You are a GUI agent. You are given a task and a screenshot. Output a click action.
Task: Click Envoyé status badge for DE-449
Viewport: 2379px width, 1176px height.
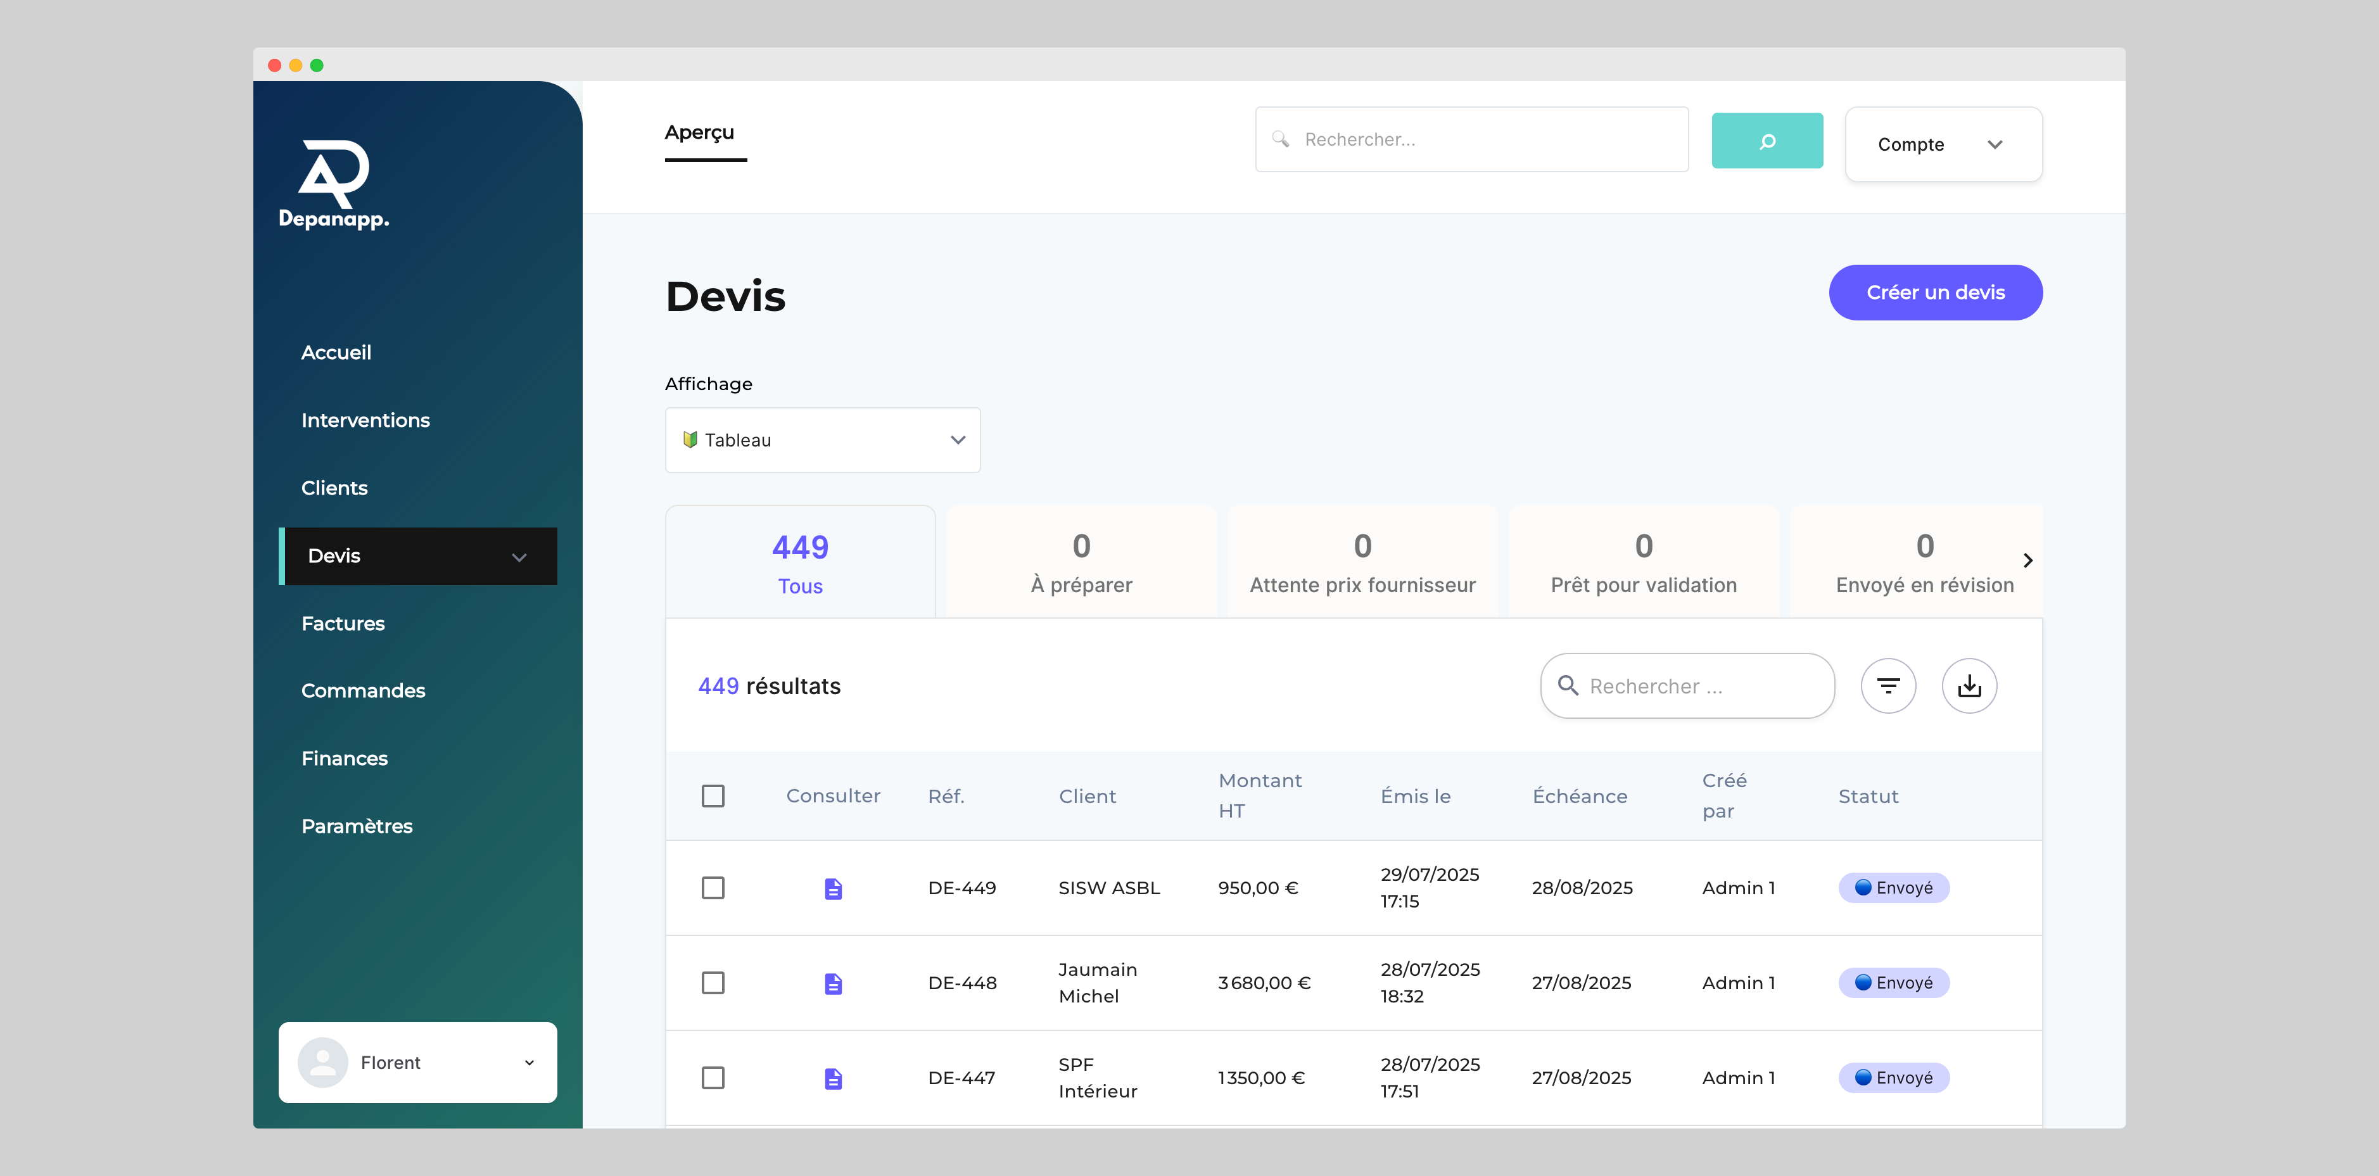coord(1893,888)
